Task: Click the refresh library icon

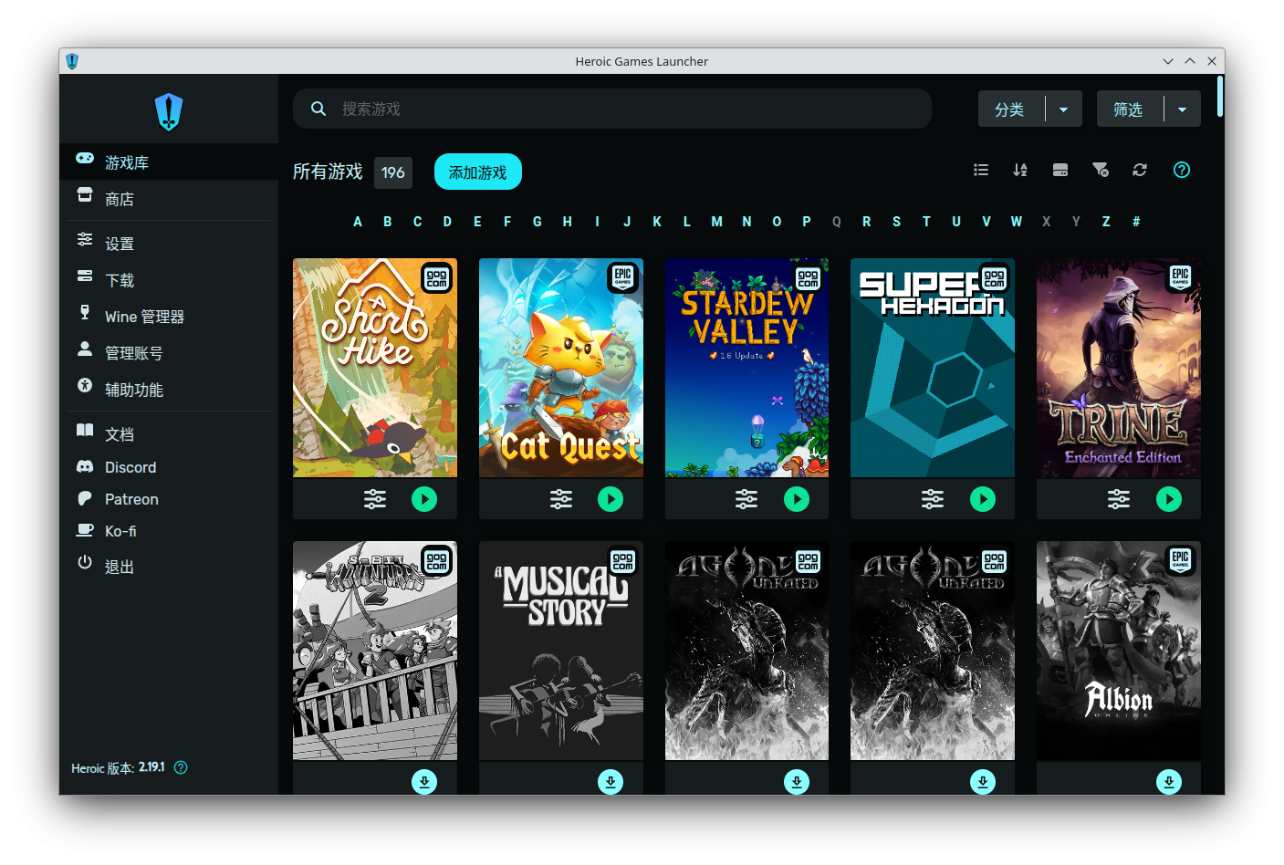Action: pyautogui.click(x=1139, y=170)
